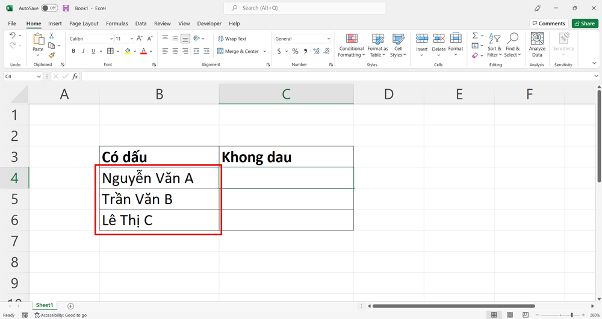The height and width of the screenshot is (319, 602).
Task: Open the font size dropdown
Action: (x=131, y=39)
